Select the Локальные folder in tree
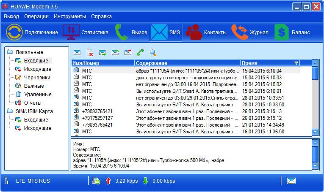Screen dimensions: 324x192 coord(29,52)
